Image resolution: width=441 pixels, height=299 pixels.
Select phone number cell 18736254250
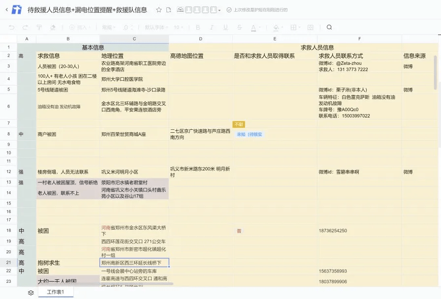click(359, 231)
